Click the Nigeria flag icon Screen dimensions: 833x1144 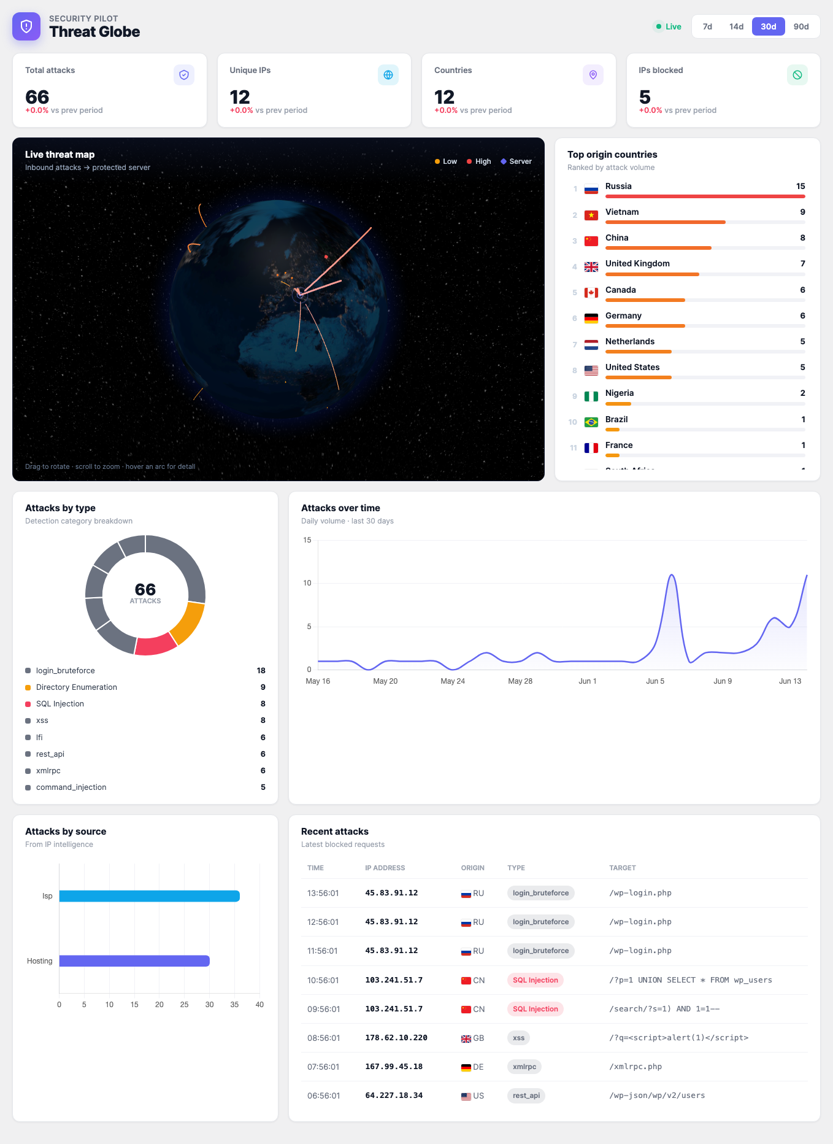(x=591, y=396)
